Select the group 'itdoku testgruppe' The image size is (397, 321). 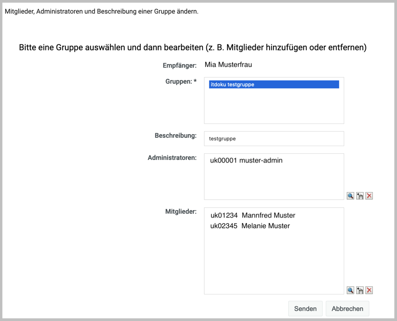tap(274, 84)
